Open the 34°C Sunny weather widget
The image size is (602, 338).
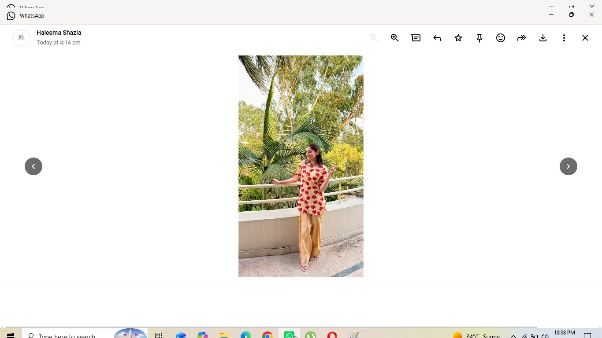[476, 336]
